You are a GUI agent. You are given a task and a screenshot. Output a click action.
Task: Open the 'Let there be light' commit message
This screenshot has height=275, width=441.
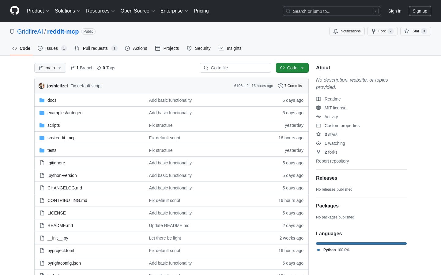click(x=165, y=238)
